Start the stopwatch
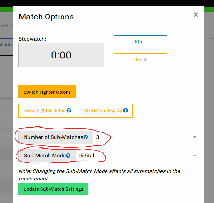Screen dimensions: 214x203 point(140,42)
